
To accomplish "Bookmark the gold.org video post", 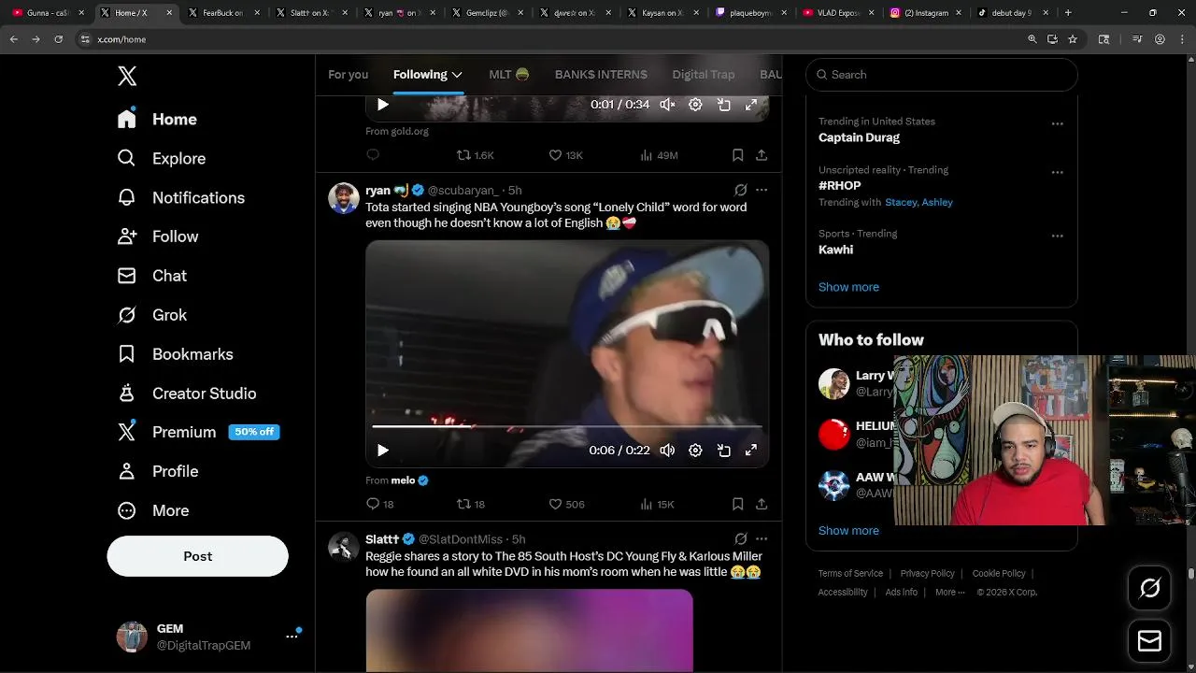I will point(737,155).
